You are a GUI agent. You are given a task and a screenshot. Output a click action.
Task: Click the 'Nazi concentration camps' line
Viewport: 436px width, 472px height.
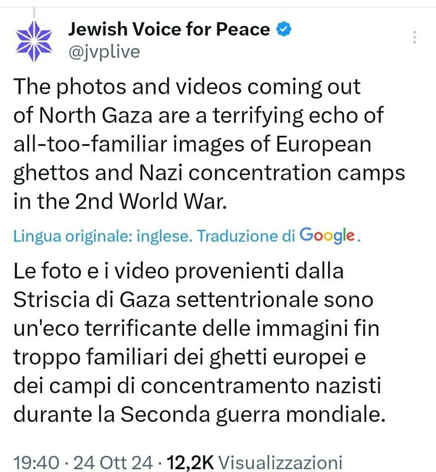click(x=272, y=173)
